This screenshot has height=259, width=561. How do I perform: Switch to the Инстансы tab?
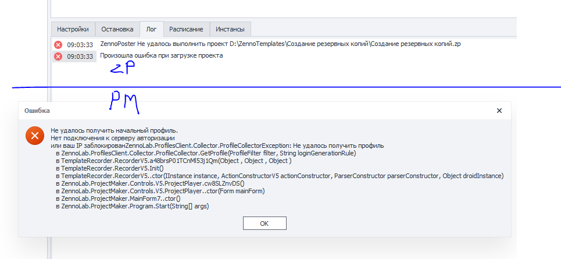click(230, 29)
